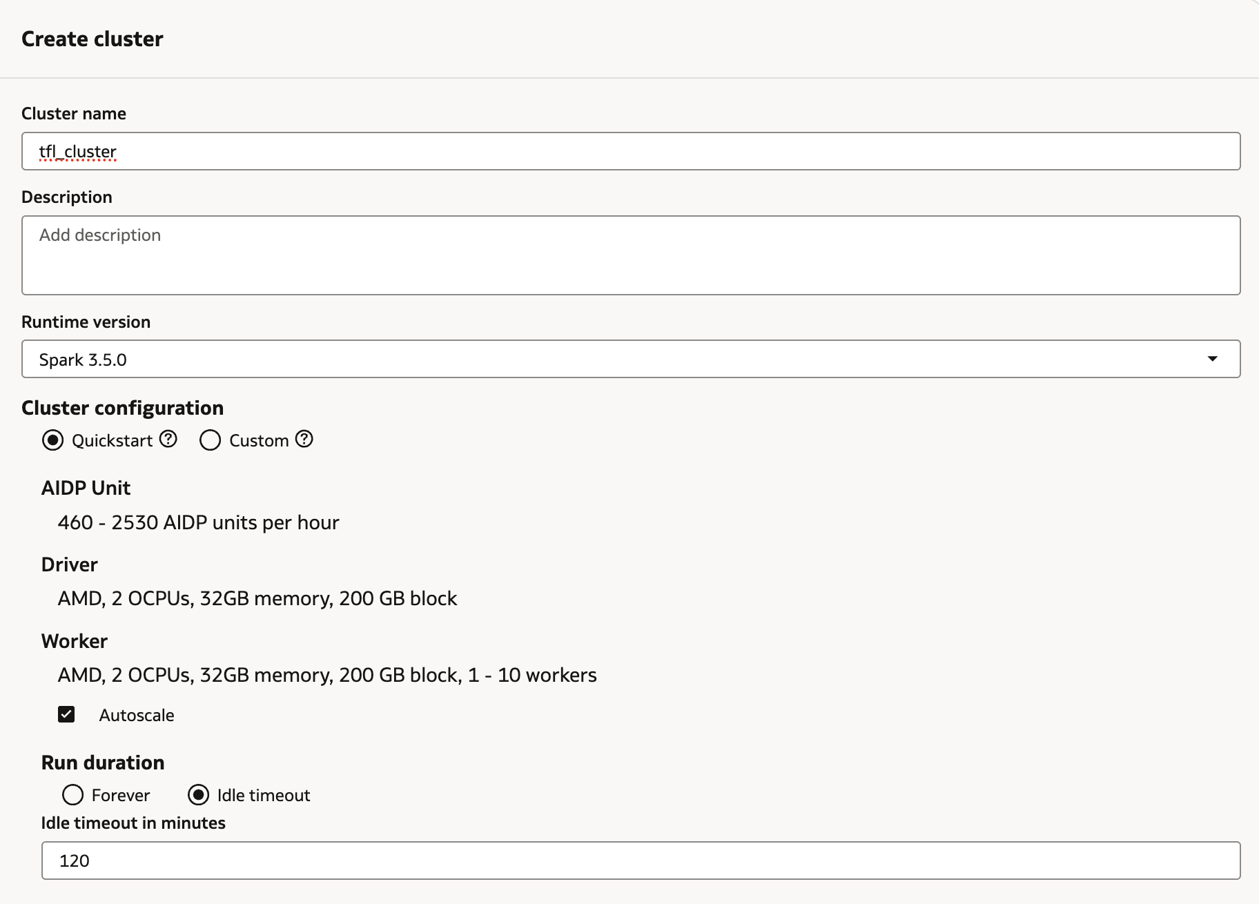Click the 'Idle timeout in minutes' label

[x=133, y=823]
